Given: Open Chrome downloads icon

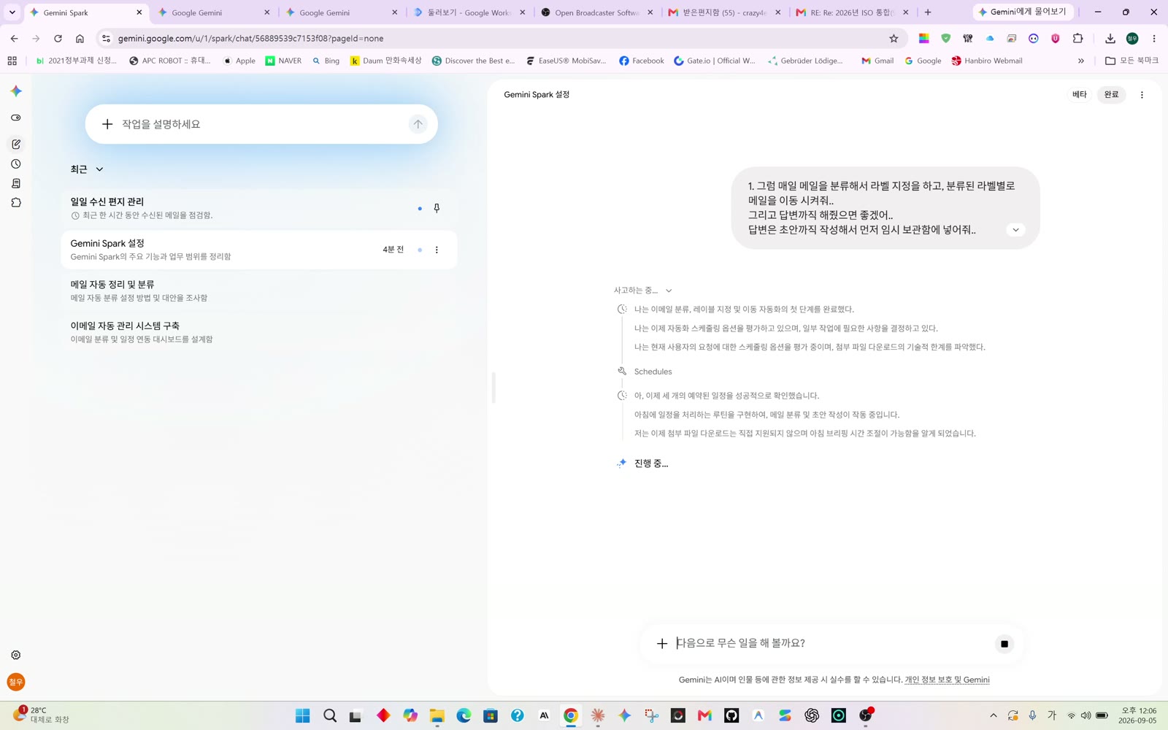Looking at the screenshot, I should (x=1110, y=39).
